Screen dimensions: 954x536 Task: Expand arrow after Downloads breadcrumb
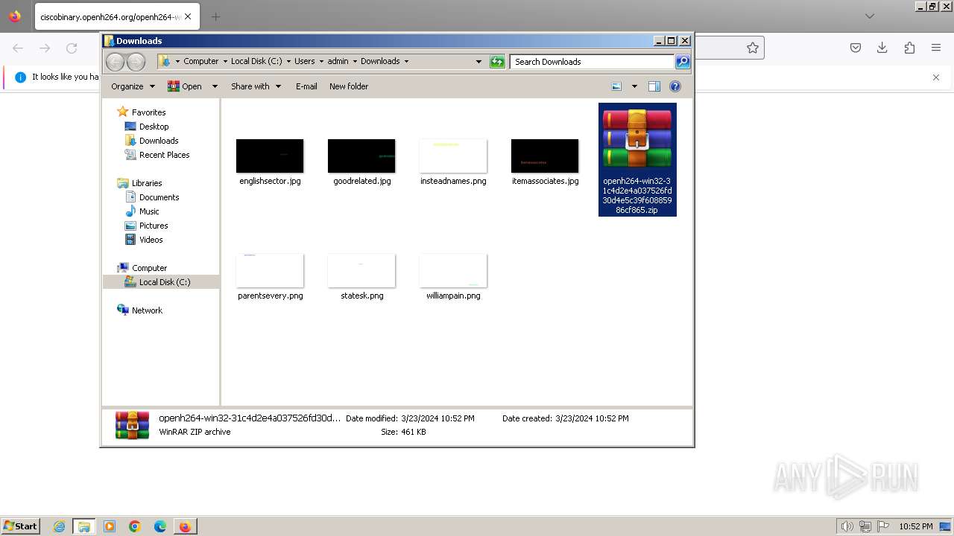coord(406,62)
